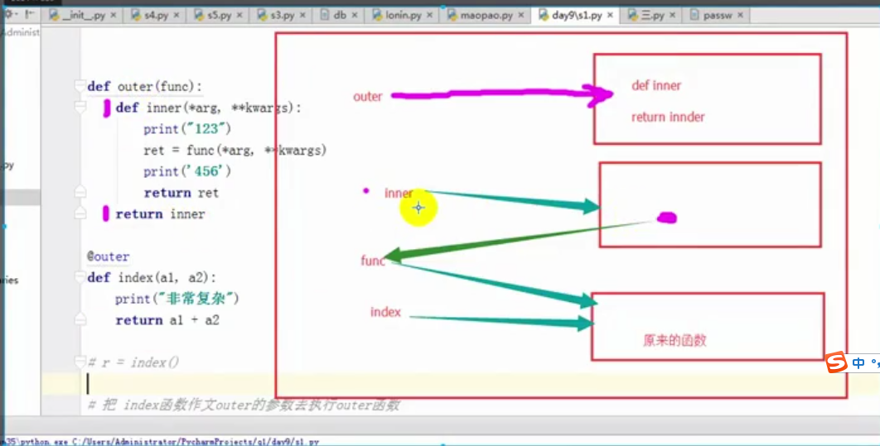
Task: Close the passw tab
Action: tap(740, 15)
